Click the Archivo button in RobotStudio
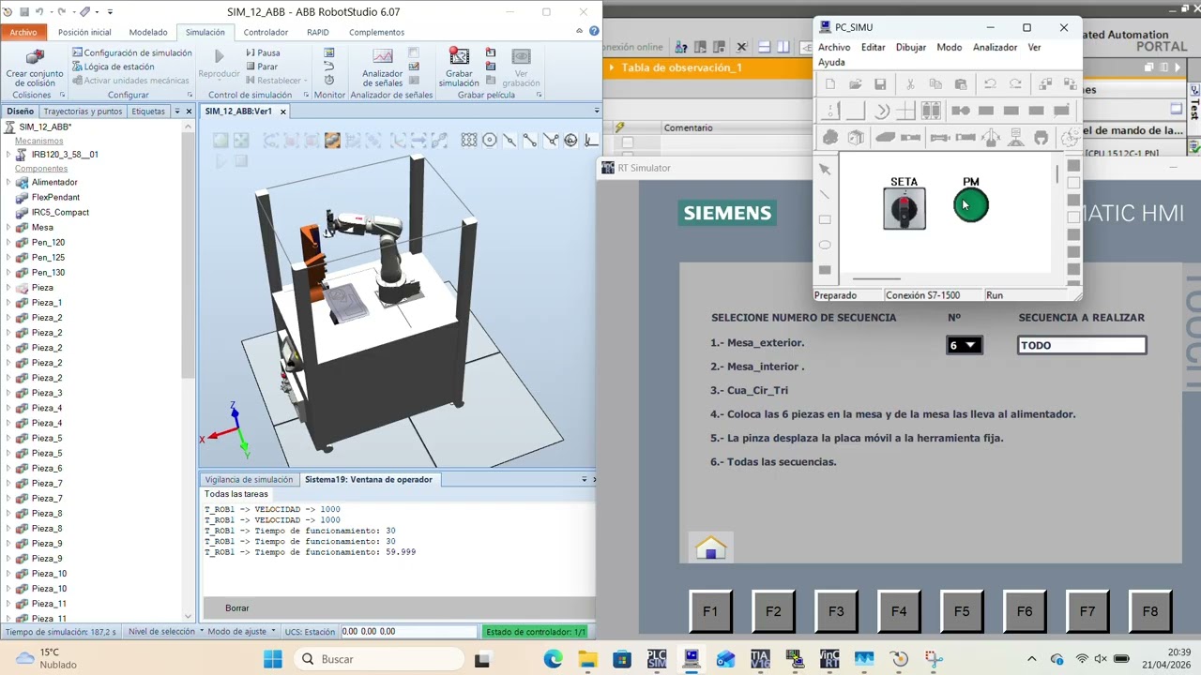 coord(23,32)
